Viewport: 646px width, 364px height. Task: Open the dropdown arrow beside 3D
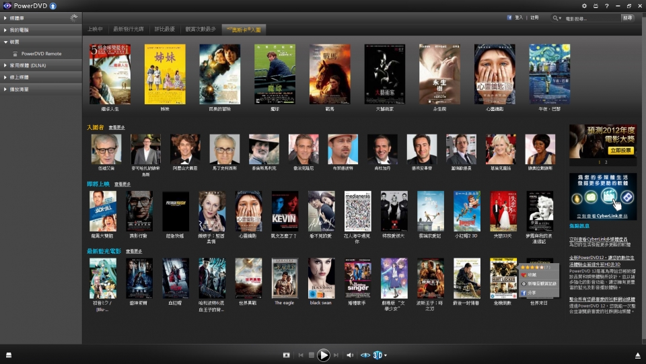click(386, 355)
